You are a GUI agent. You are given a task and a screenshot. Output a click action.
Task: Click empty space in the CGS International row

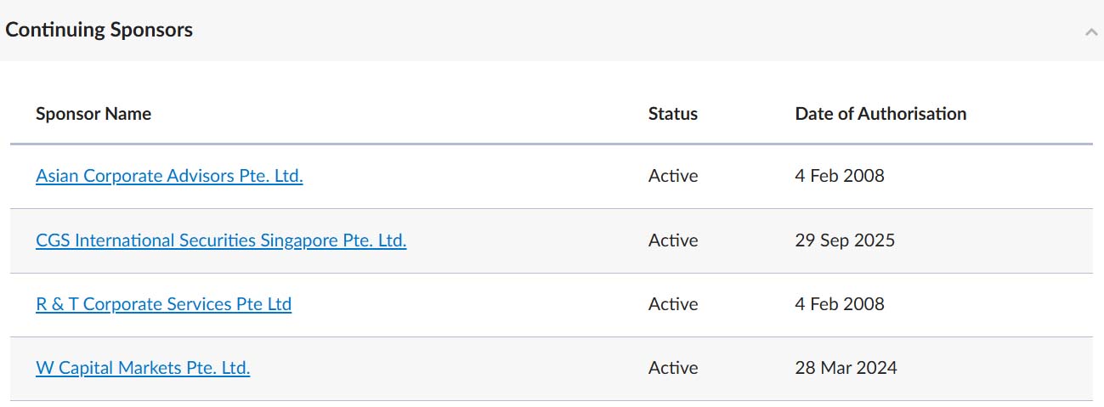[x=527, y=240]
